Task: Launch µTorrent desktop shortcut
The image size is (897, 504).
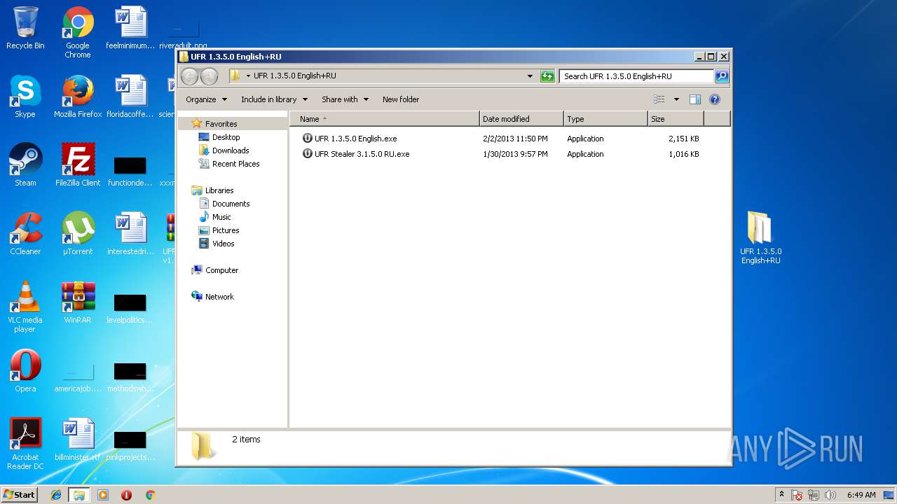Action: pos(78,234)
